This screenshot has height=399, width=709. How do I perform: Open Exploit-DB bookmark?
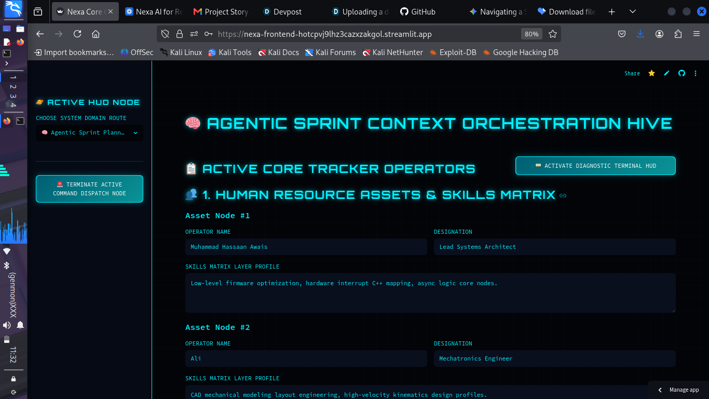click(x=453, y=52)
